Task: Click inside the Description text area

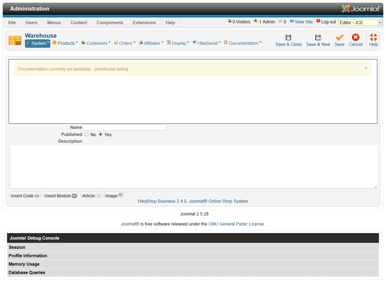Action: pos(193,167)
